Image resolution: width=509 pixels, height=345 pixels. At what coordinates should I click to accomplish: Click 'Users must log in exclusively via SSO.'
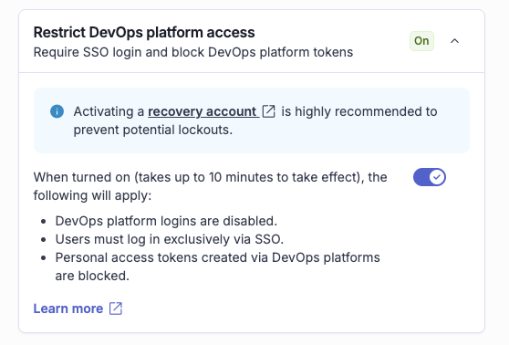(170, 239)
